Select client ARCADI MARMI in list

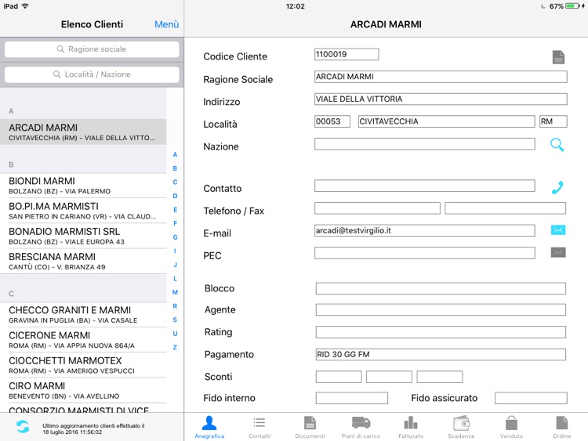tap(83, 132)
